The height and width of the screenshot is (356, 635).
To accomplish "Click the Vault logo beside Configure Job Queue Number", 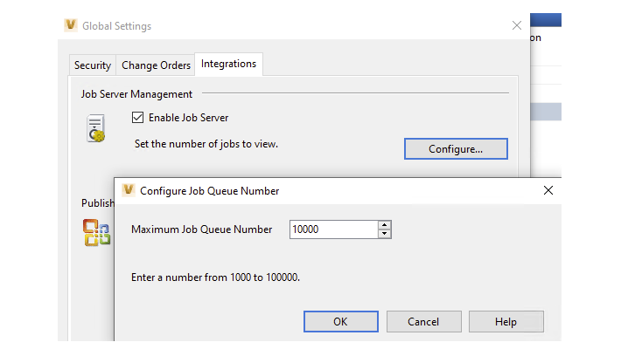I will click(129, 190).
